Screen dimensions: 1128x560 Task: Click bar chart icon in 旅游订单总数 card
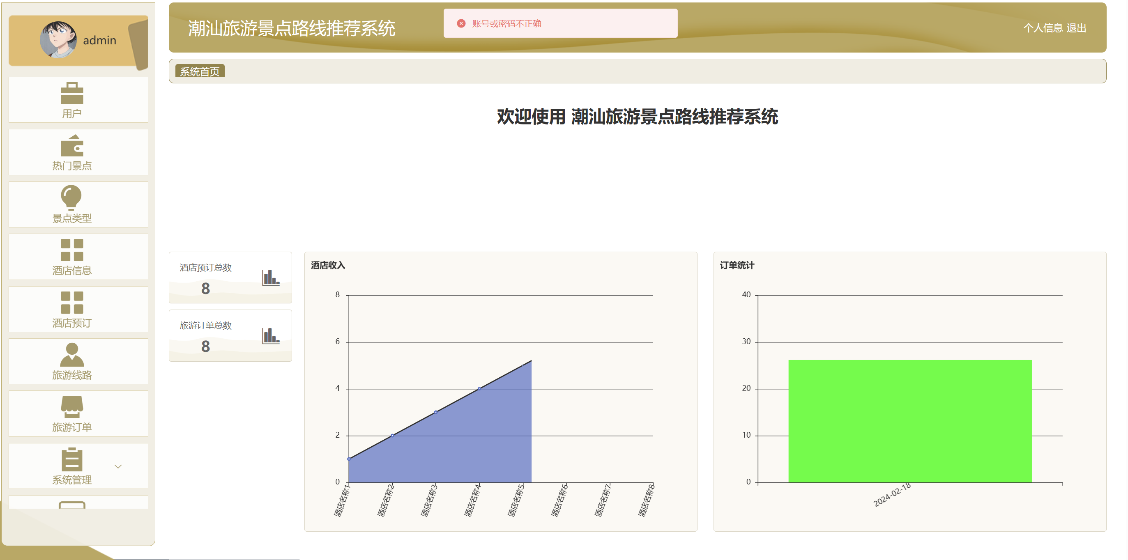click(x=271, y=335)
